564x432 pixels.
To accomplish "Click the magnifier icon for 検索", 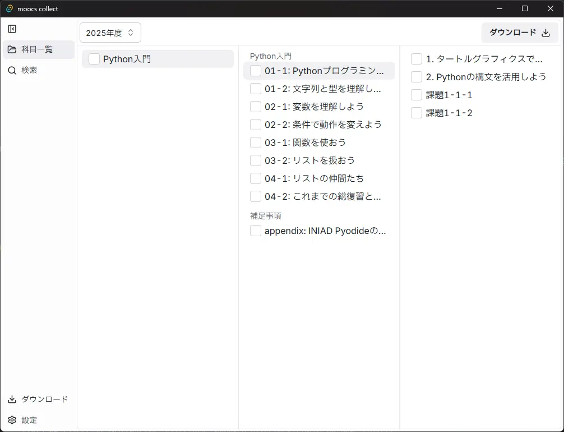I will [12, 71].
